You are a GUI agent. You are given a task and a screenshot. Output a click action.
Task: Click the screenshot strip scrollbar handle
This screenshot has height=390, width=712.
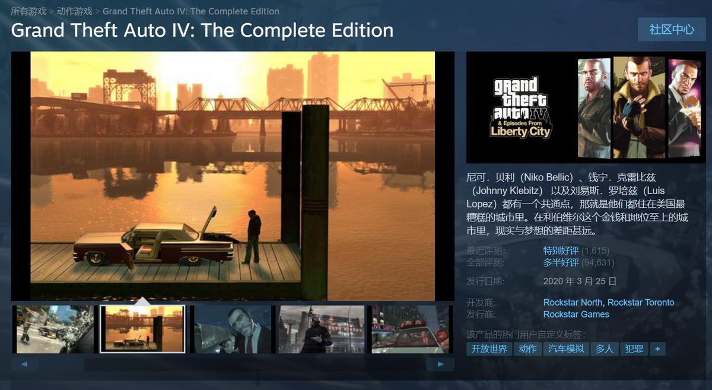coord(62,364)
